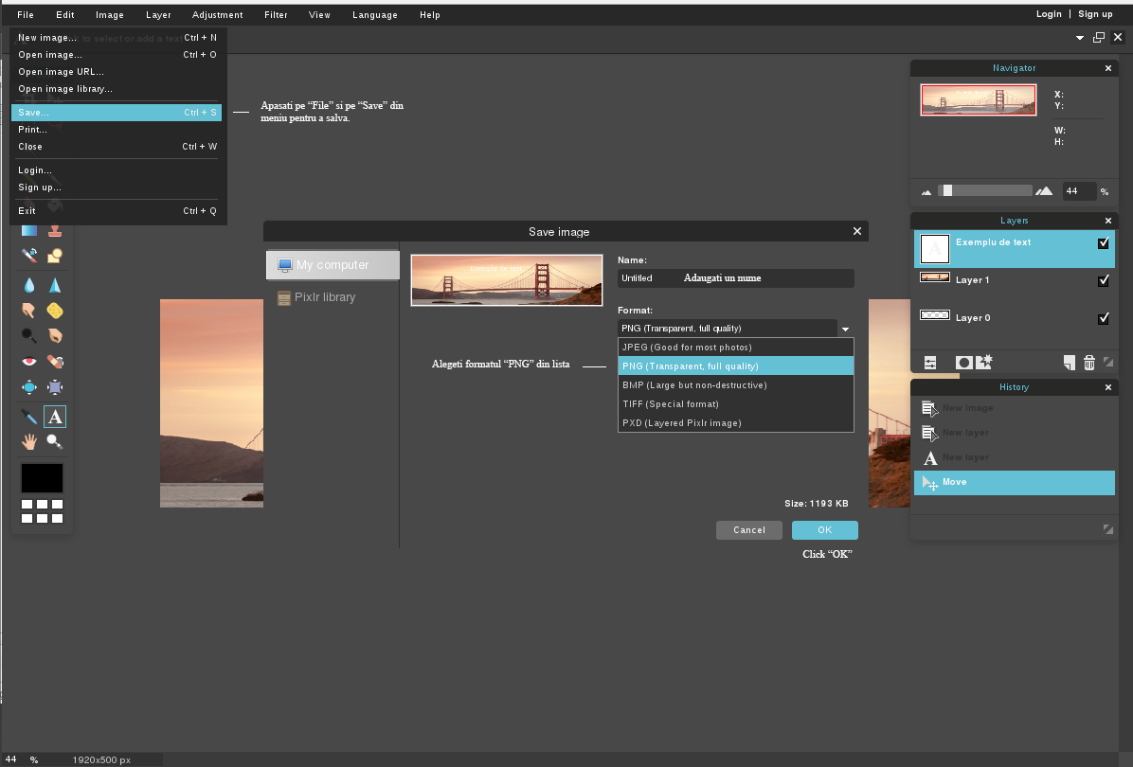Click the Login link in the top bar
Screen dimensions: 1133x767
(x=1049, y=14)
